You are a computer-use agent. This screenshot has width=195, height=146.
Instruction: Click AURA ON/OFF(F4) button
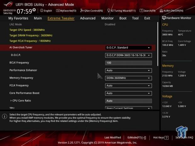click(x=173, y=11)
